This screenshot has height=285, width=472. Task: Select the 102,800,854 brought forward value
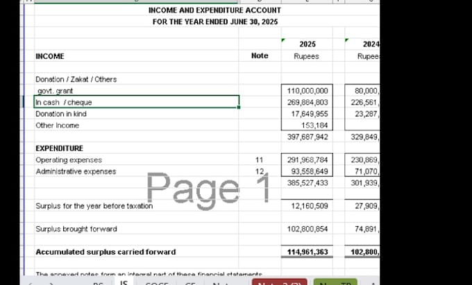(307, 229)
